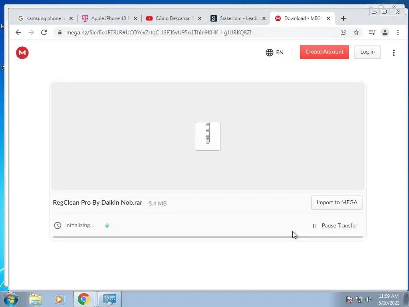
Task: Click the Log in button
Action: coord(367,52)
